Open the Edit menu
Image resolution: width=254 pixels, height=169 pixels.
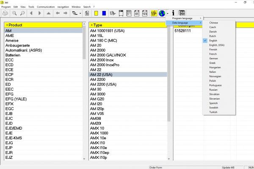pos(16,7)
